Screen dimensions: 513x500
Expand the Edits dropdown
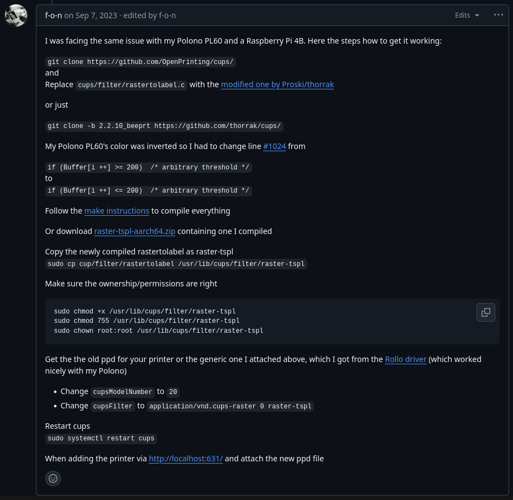pos(467,15)
